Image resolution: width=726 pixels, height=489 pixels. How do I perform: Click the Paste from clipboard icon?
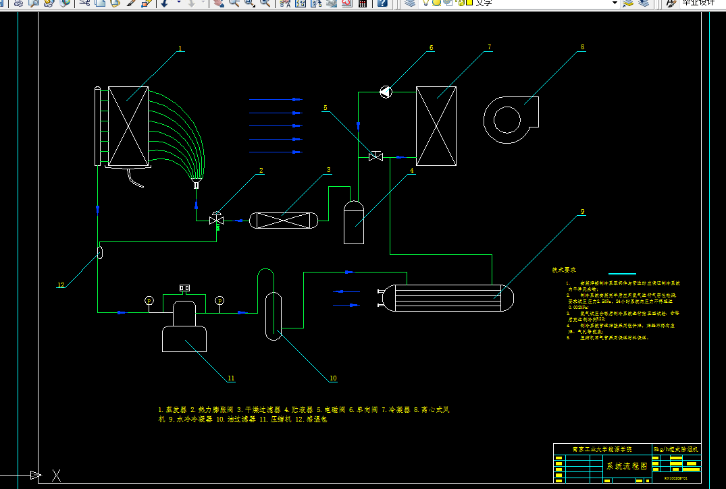pos(115,2)
